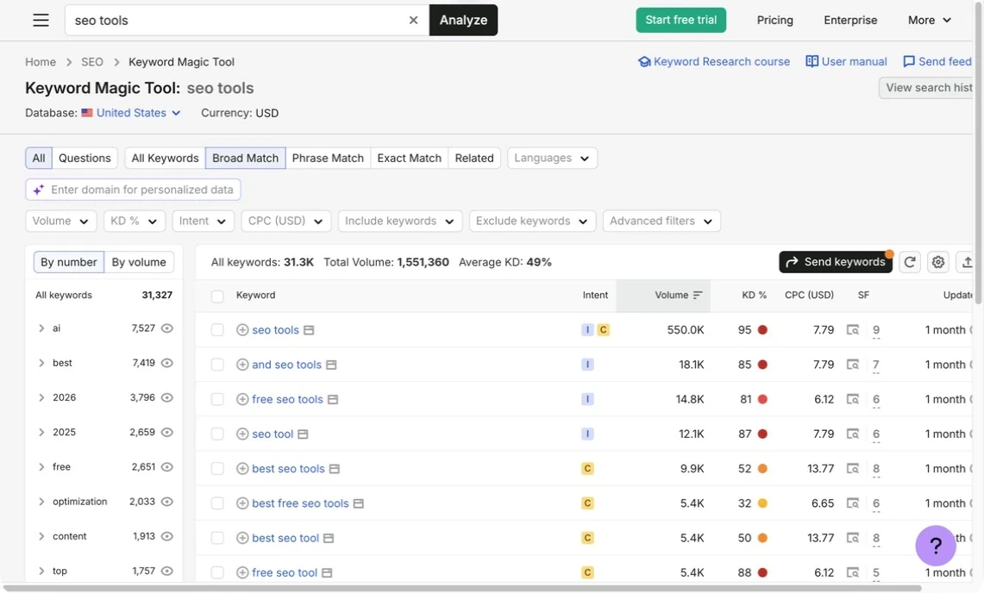Open SERP icon next to 'seo tools' keyword
The height and width of the screenshot is (593, 984).
tap(309, 330)
